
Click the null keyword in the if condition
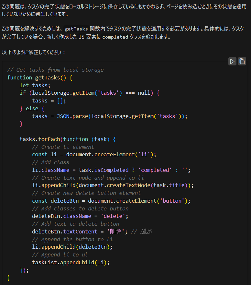click(x=144, y=93)
